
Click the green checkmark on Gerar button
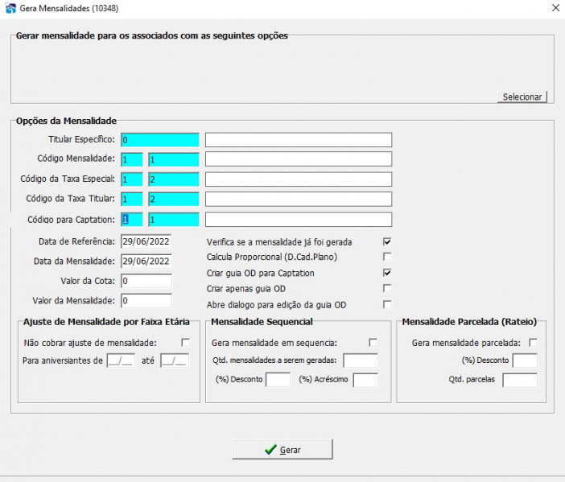(270, 449)
